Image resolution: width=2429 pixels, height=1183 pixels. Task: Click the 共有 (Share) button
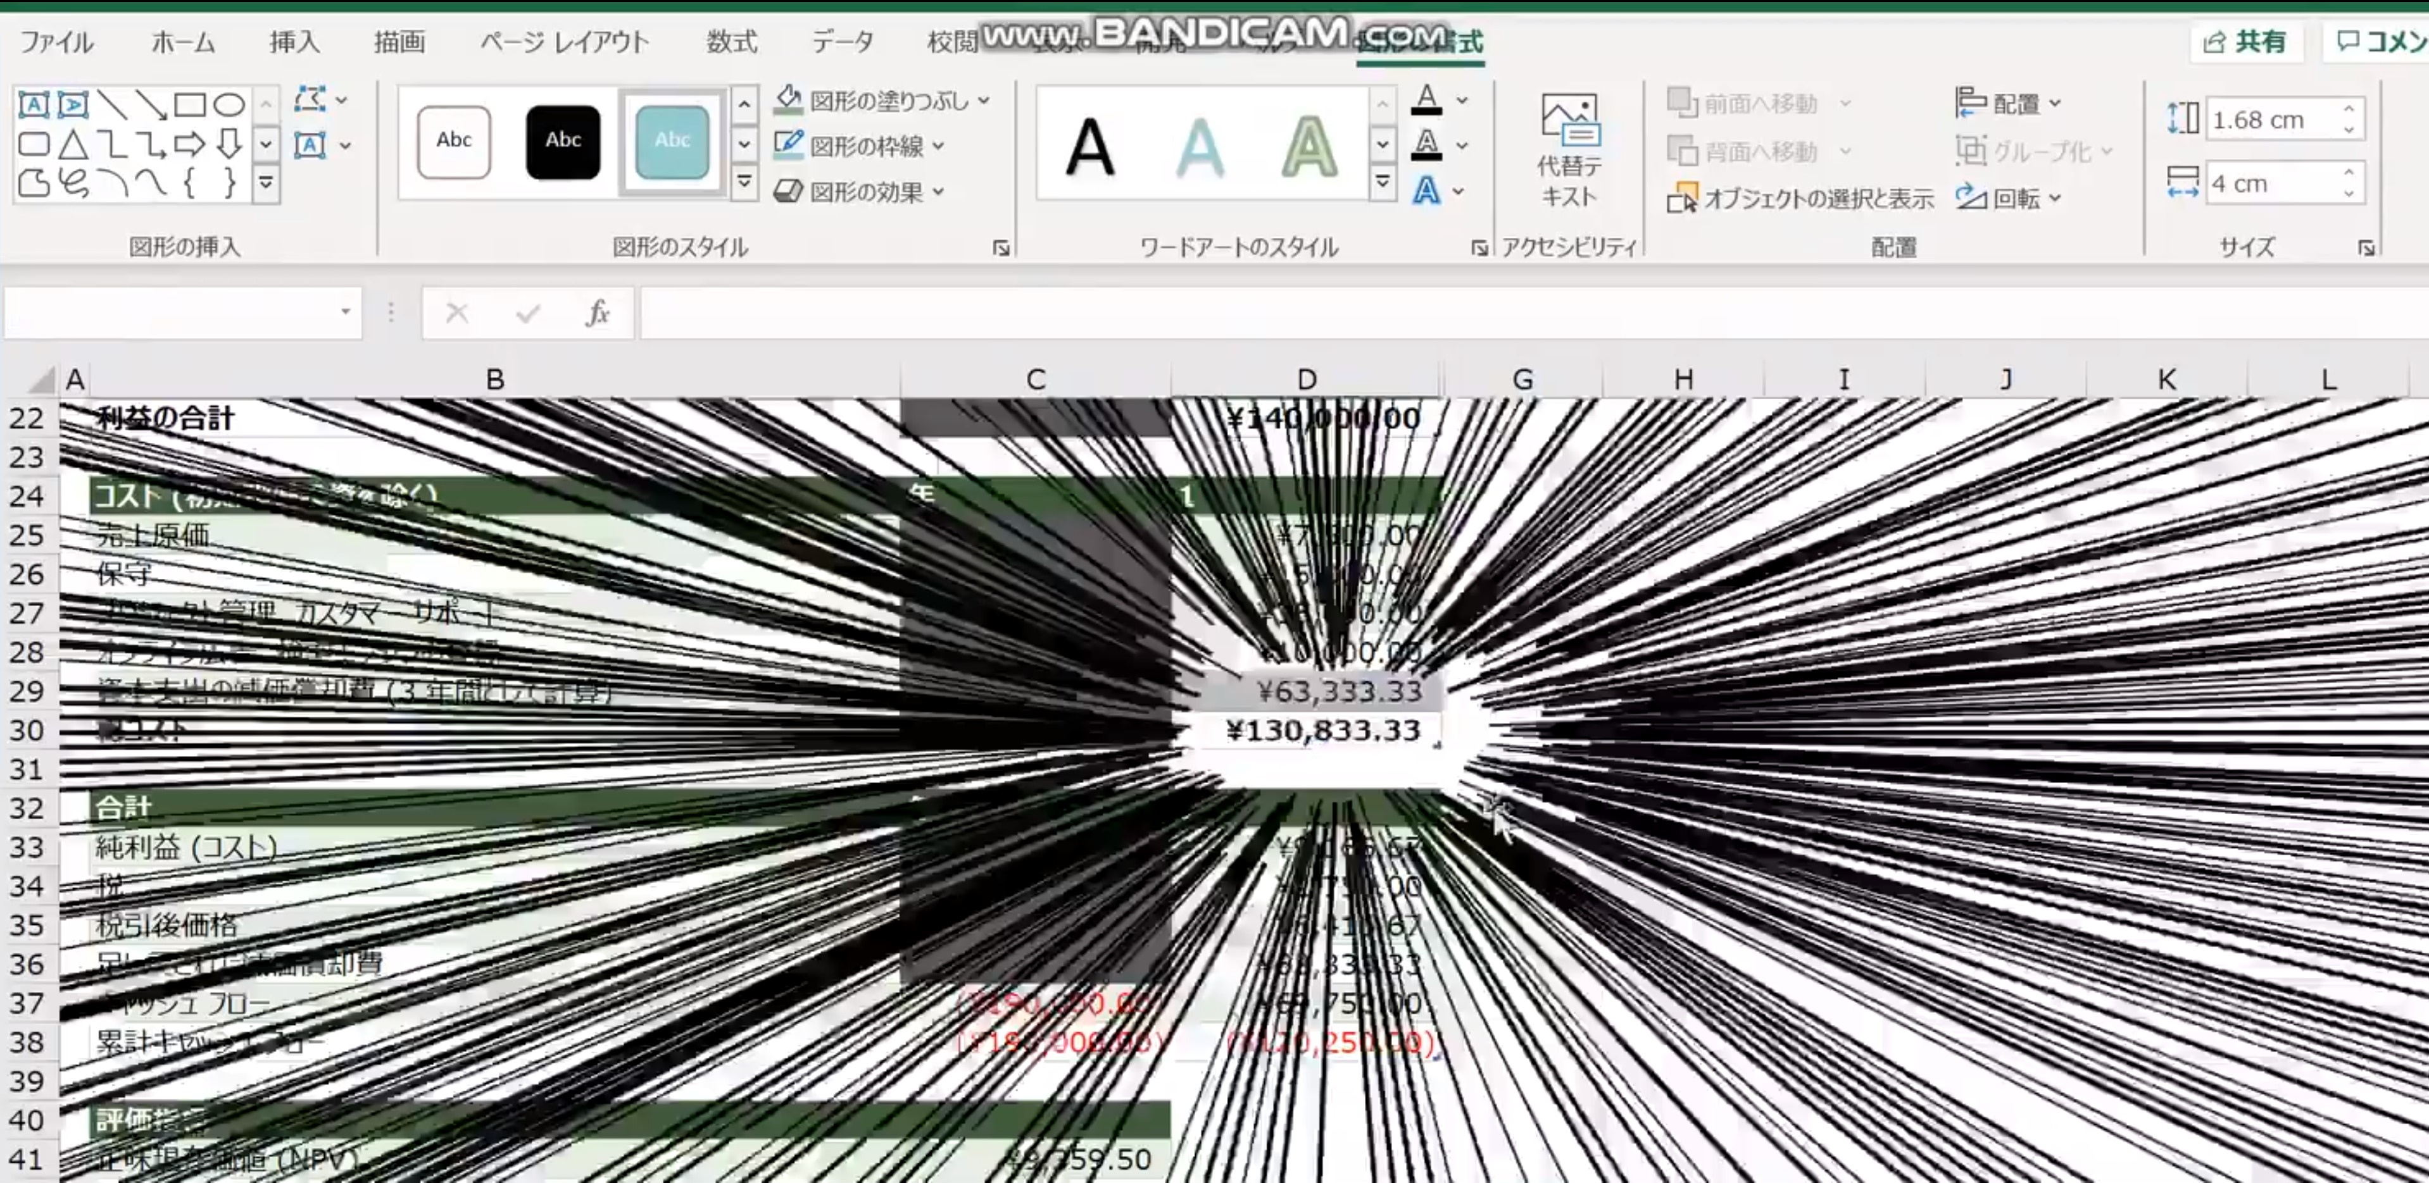[2247, 42]
